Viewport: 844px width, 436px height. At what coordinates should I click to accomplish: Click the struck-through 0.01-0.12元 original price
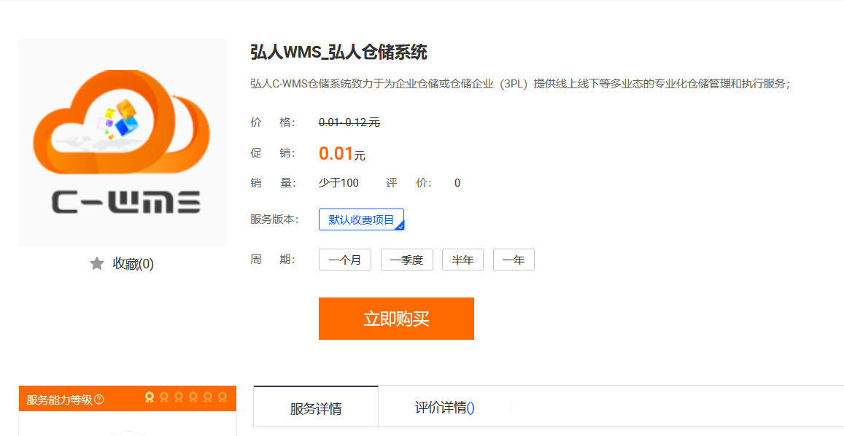(349, 122)
